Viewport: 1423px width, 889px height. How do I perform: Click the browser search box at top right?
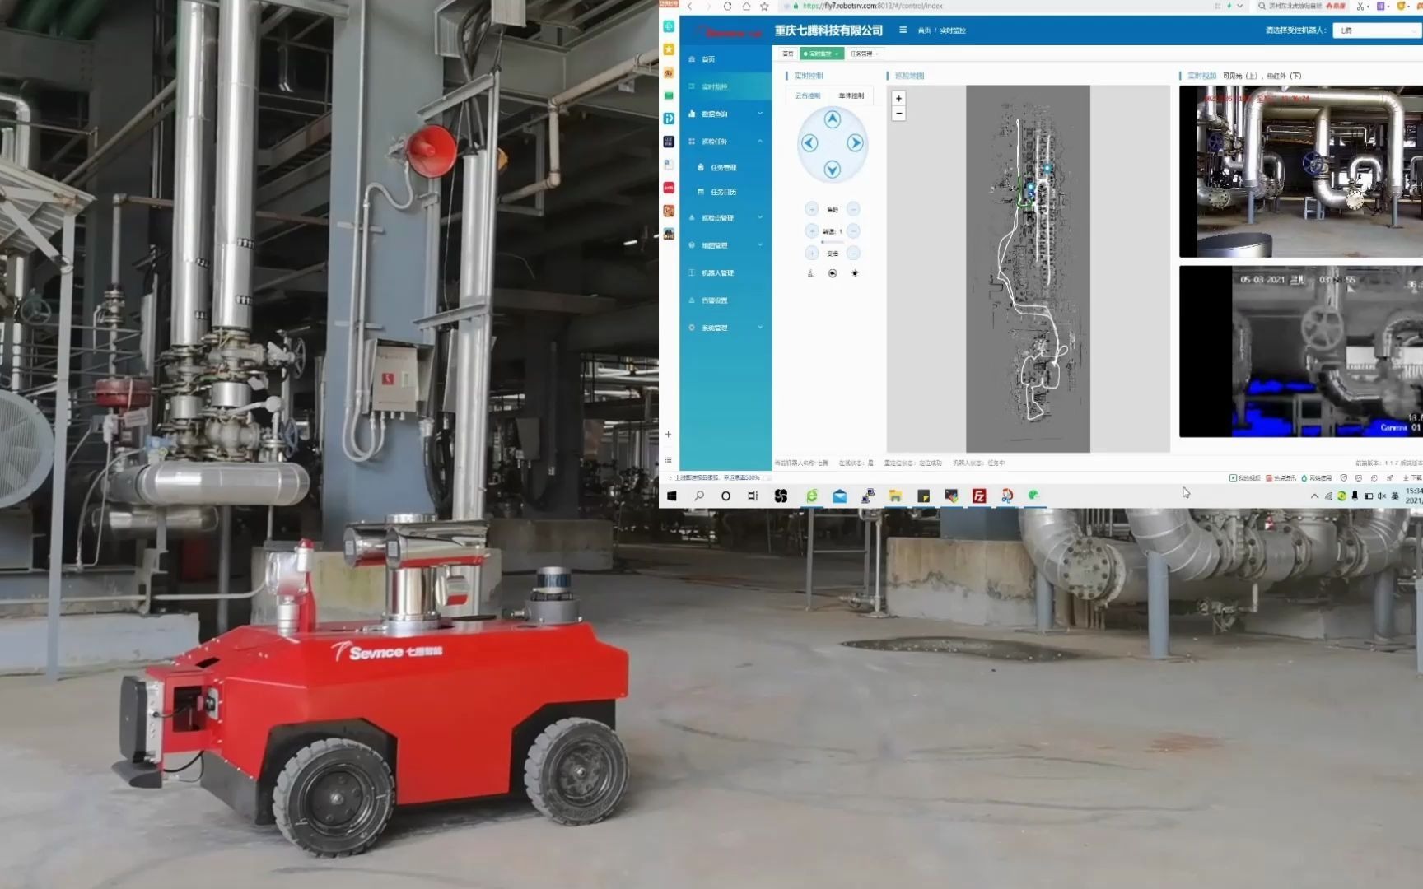click(x=1301, y=6)
